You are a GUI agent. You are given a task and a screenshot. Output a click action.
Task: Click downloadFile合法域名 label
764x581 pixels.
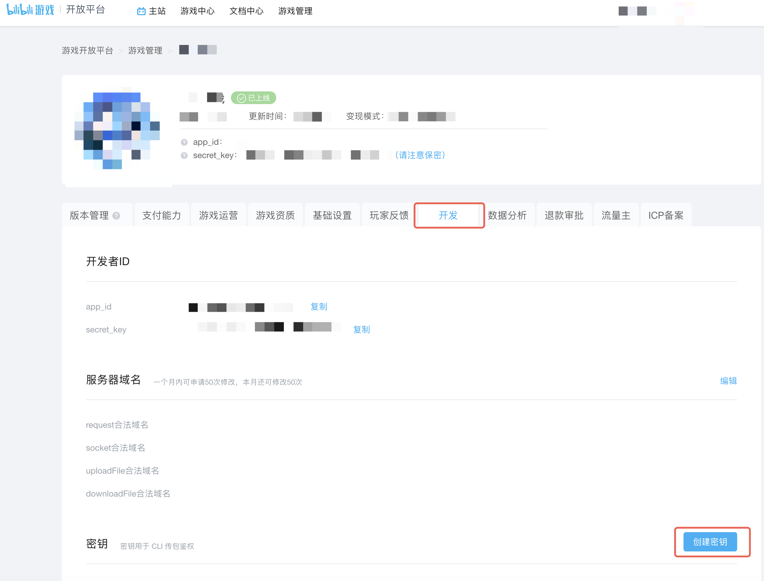pyautogui.click(x=128, y=494)
